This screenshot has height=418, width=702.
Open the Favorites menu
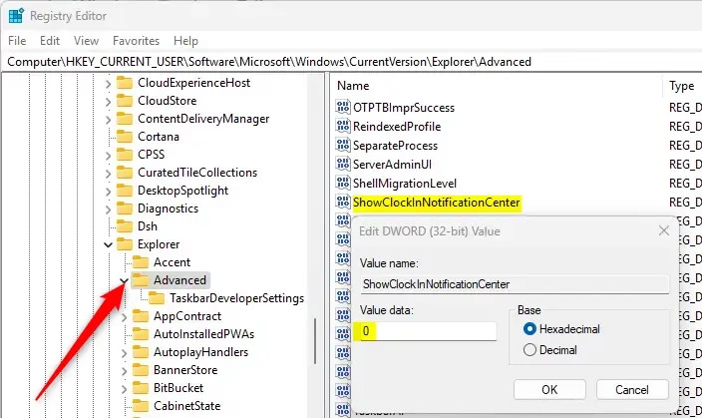(136, 41)
